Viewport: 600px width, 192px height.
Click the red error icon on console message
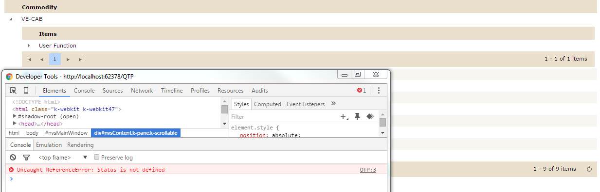11,170
